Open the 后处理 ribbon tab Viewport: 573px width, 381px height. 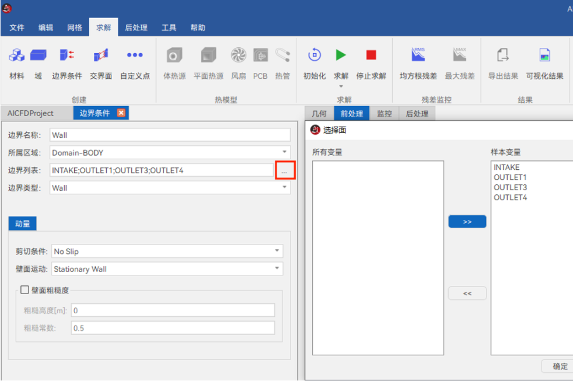(137, 27)
